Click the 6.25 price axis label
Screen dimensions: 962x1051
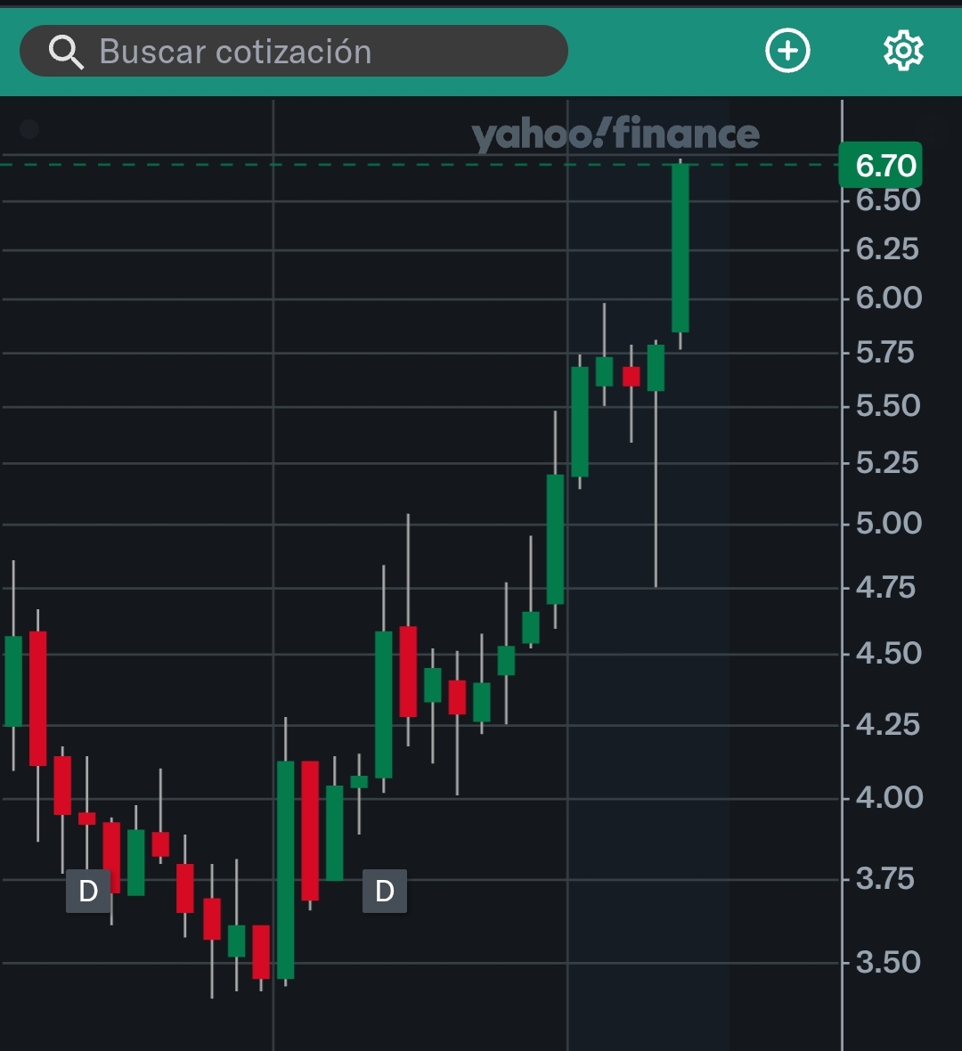[x=887, y=249]
